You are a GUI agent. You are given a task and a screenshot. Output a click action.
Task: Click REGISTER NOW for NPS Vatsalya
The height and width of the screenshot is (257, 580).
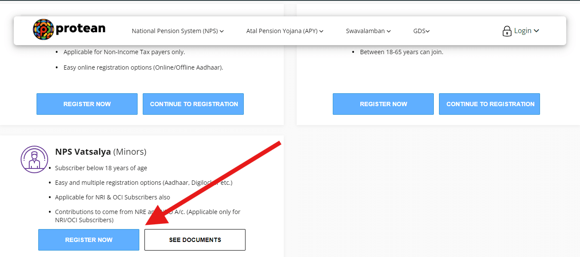[x=89, y=239]
